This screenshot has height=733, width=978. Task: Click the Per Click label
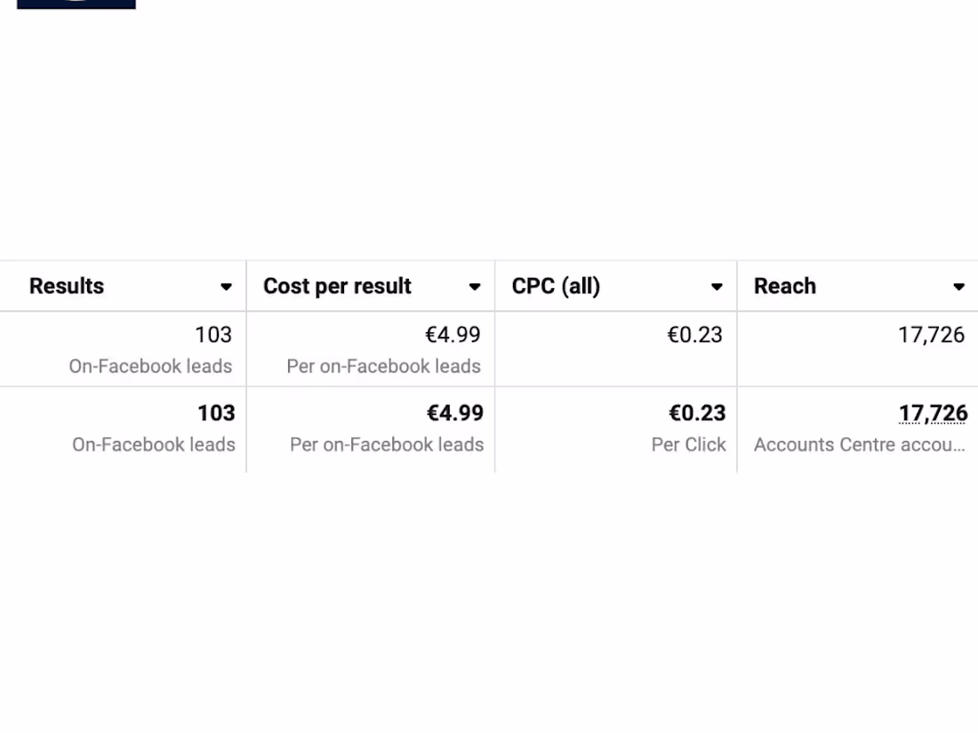click(688, 444)
